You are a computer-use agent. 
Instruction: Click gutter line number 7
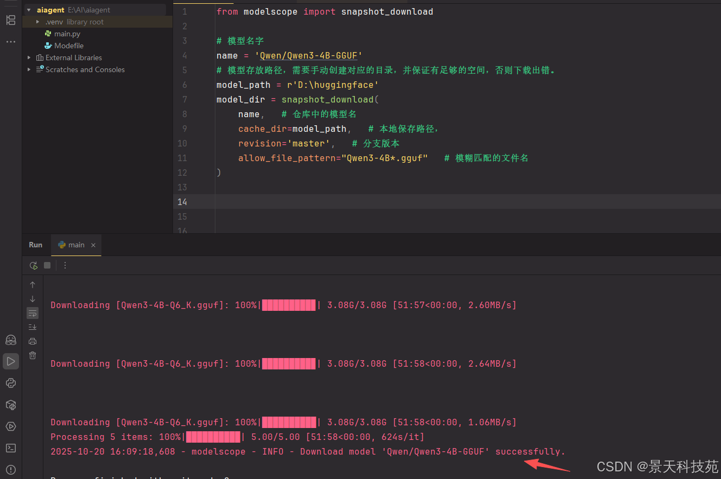tap(184, 99)
